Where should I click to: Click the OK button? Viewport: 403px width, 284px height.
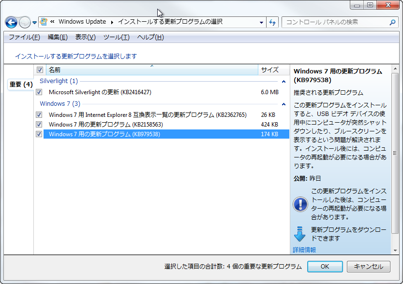click(x=325, y=266)
